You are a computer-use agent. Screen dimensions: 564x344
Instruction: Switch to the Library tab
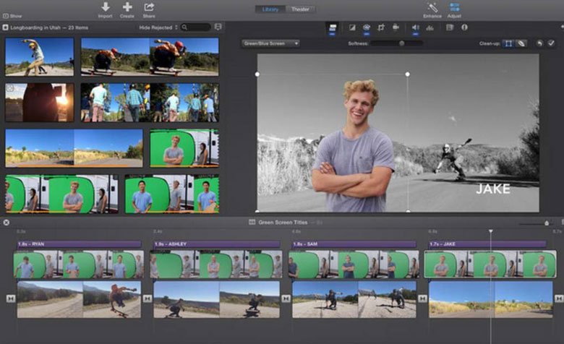click(270, 9)
